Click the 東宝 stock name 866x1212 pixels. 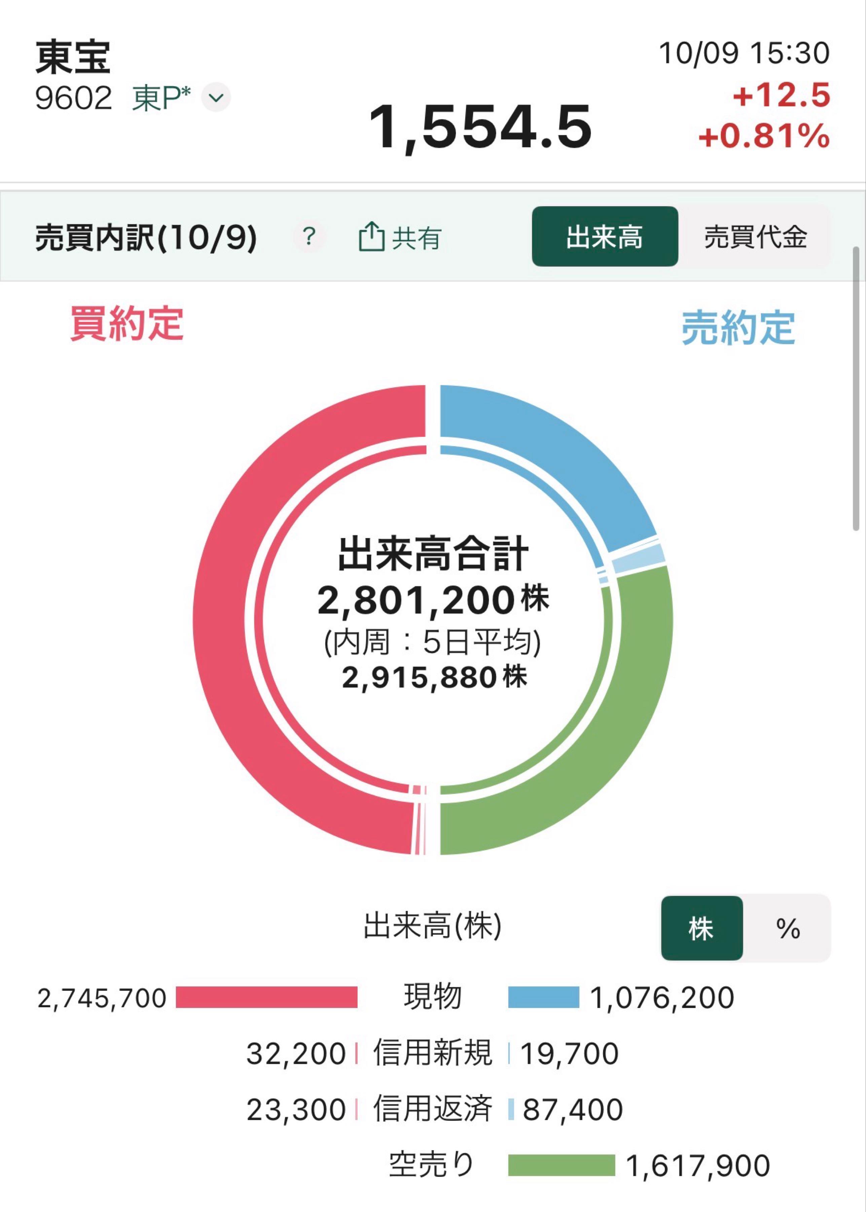click(x=73, y=57)
